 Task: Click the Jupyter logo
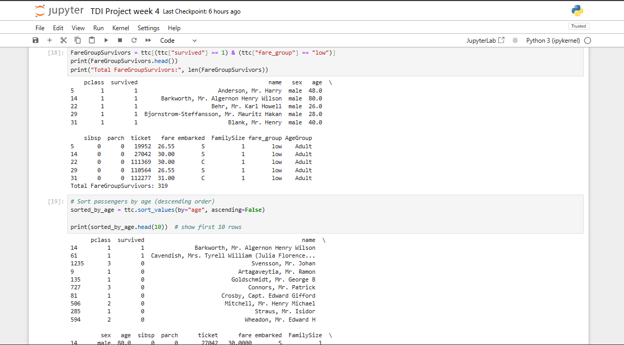pos(59,11)
